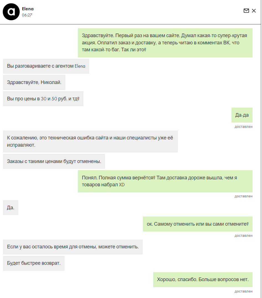
Task: Click the short 'Да.' agent reply
Action: click(x=11, y=208)
